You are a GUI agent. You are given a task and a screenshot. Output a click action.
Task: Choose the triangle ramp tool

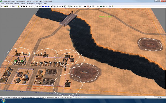point(82,7)
